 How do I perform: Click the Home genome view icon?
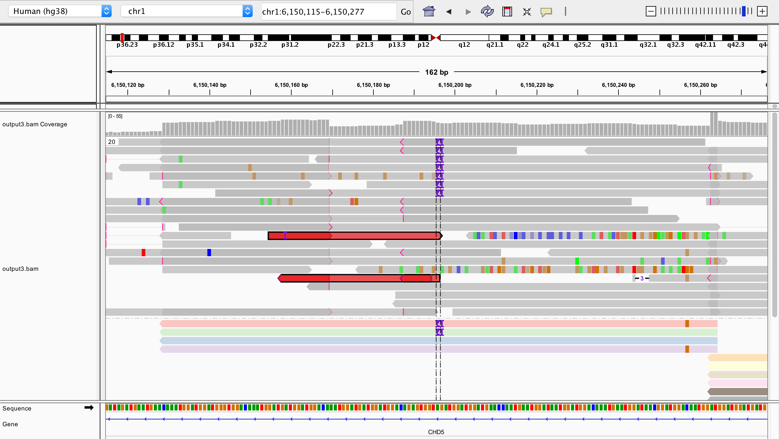pyautogui.click(x=429, y=12)
